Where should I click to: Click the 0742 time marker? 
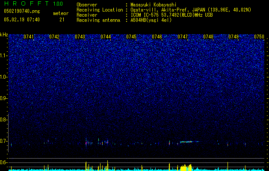(54, 37)
